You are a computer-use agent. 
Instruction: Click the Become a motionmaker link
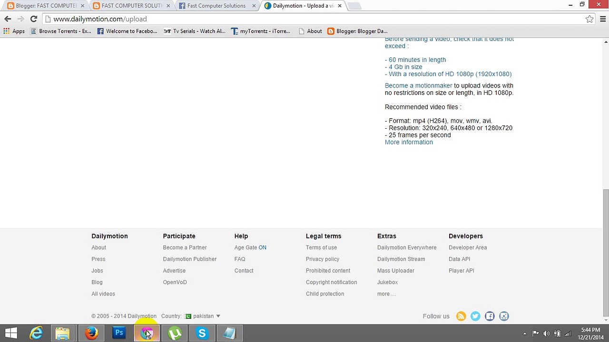(x=418, y=86)
